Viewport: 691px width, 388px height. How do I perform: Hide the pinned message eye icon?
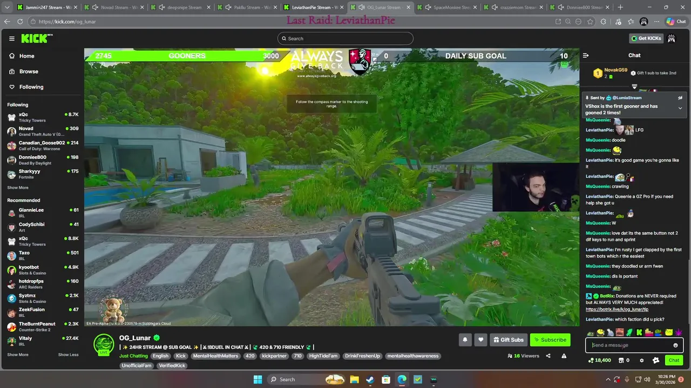tap(680, 98)
